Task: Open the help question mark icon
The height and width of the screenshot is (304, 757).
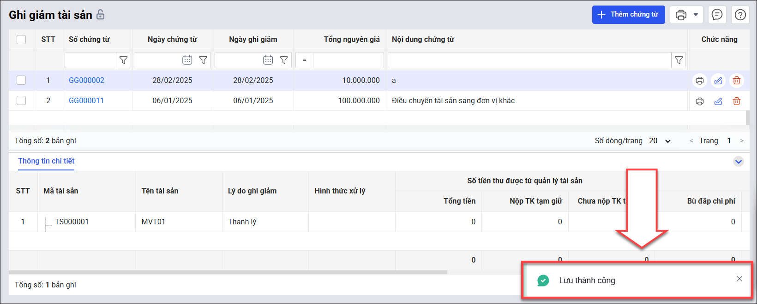Action: [740, 15]
